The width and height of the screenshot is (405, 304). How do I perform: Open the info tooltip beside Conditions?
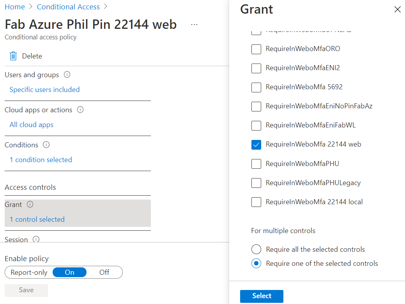46,145
